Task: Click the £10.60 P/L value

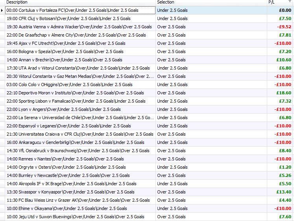Action: click(x=284, y=60)
